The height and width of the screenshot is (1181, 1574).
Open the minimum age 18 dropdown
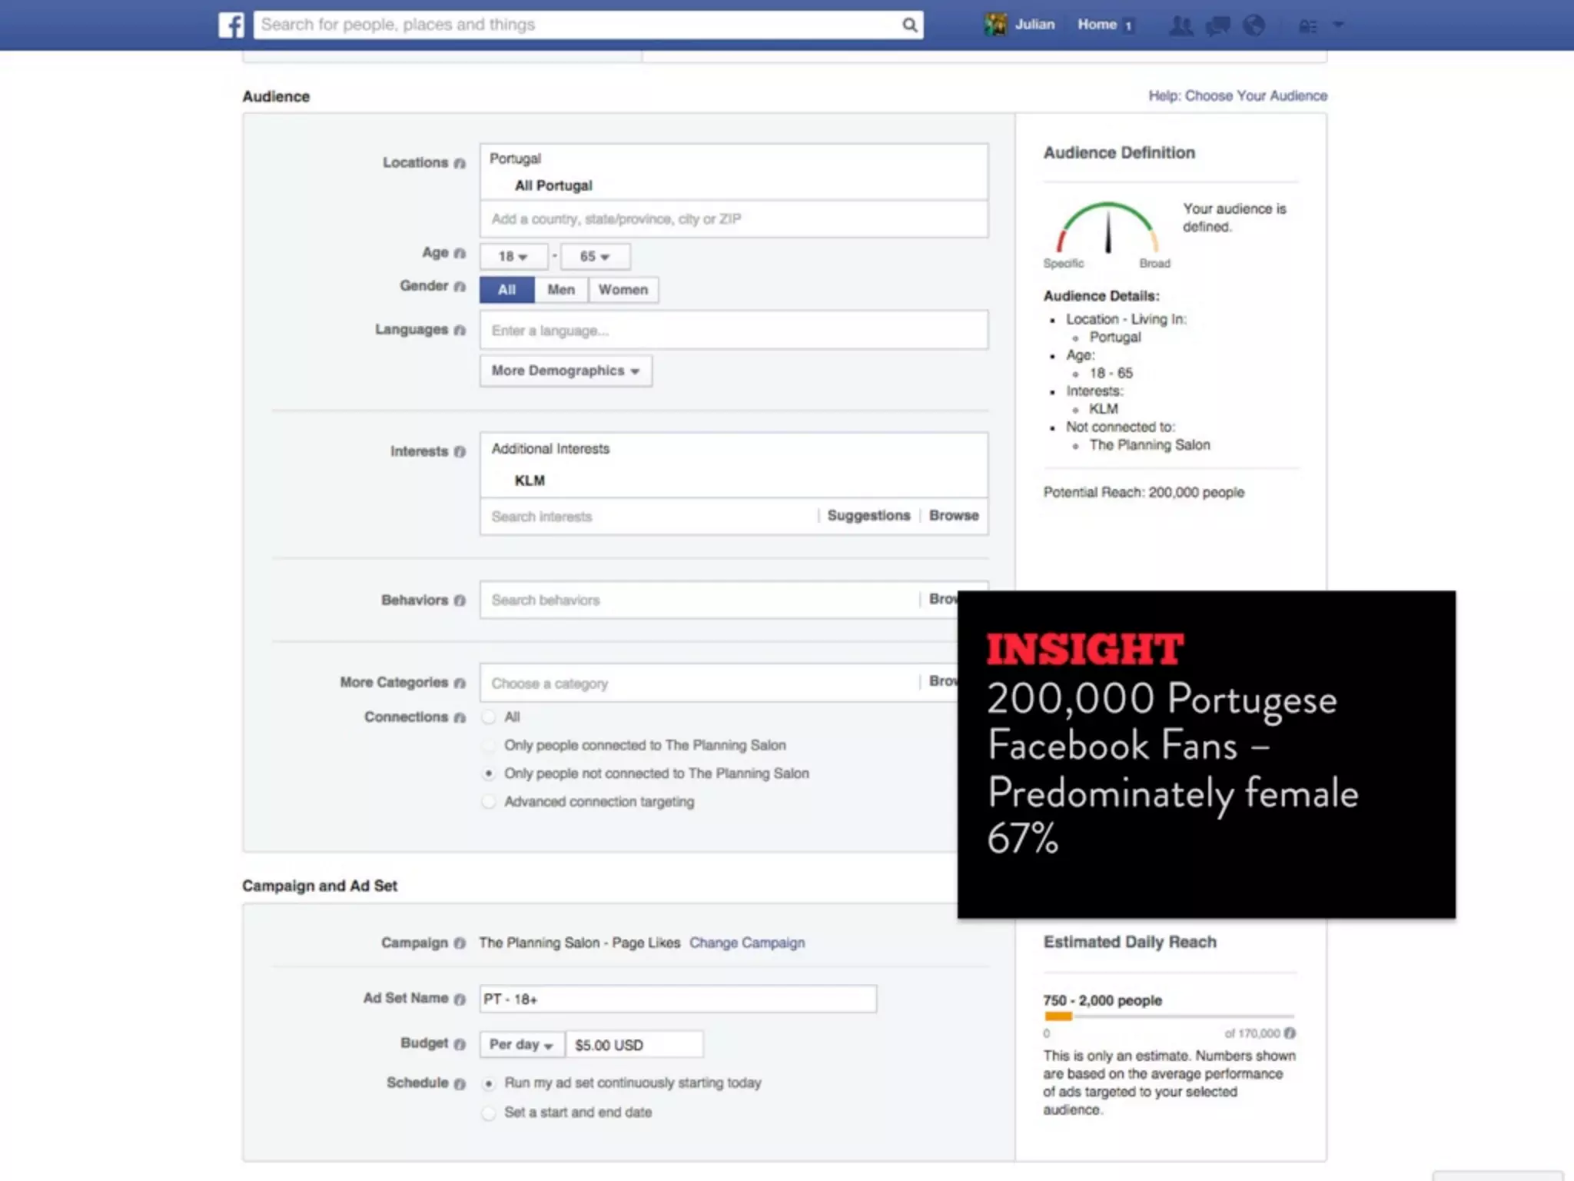[x=513, y=257]
